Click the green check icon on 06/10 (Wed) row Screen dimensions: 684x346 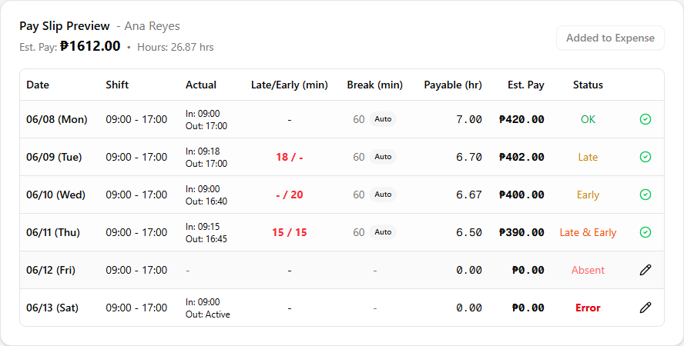[x=645, y=195]
